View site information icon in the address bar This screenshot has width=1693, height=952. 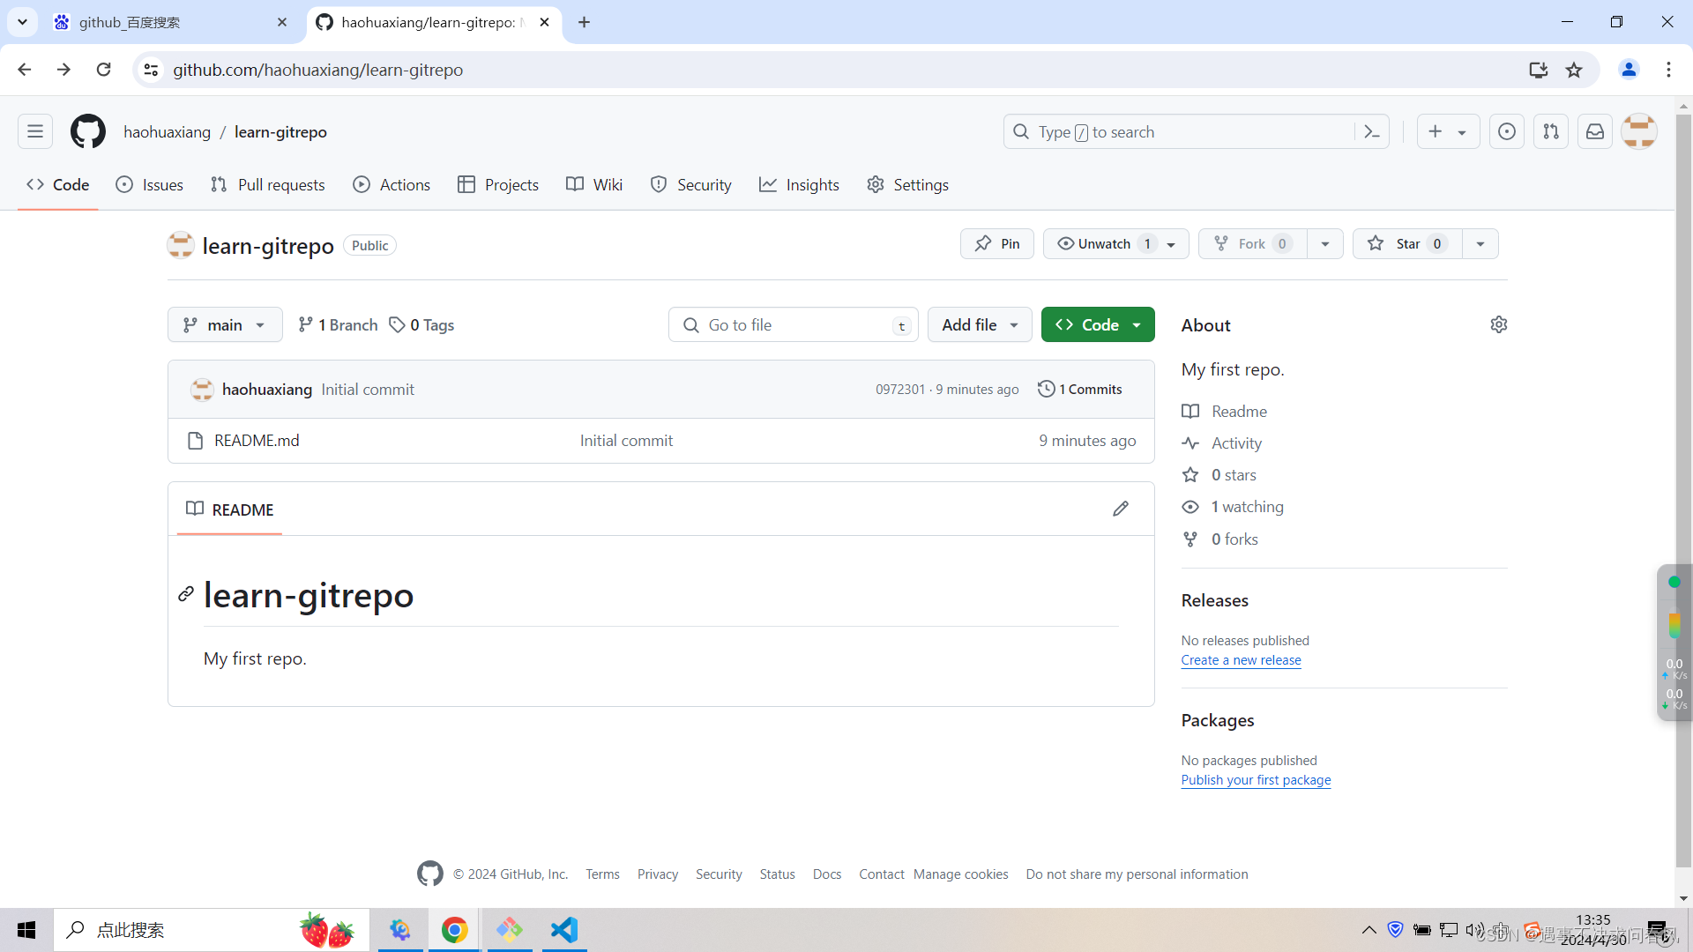152,70
